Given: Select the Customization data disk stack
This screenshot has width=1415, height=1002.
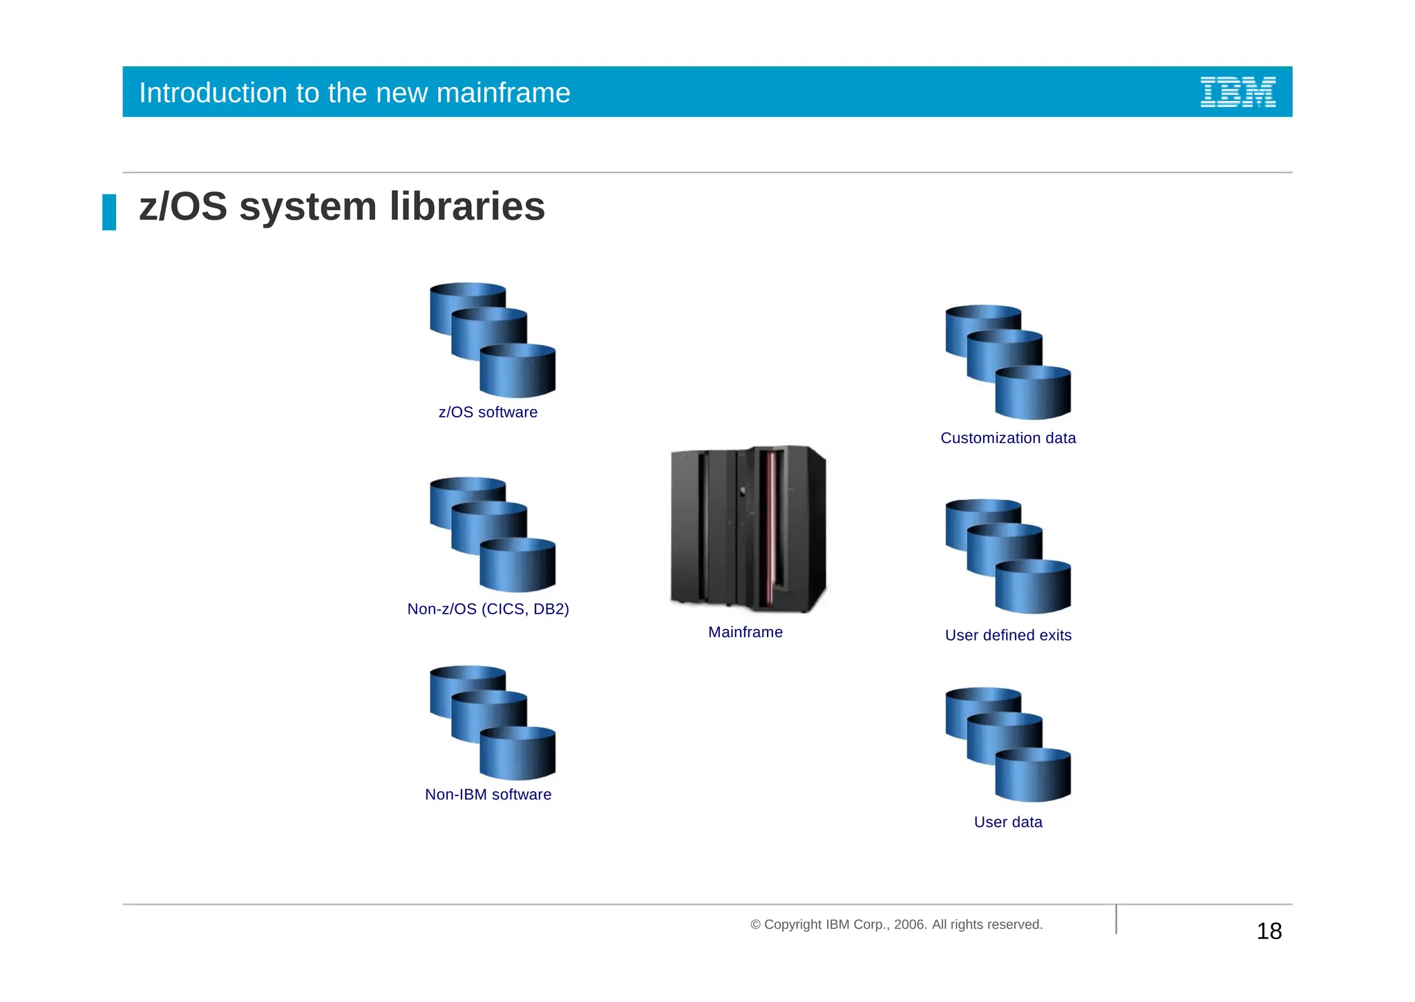Looking at the screenshot, I should pyautogui.click(x=1007, y=362).
